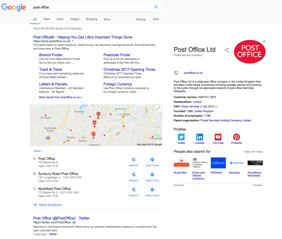The image size is (282, 239).
Task: Click the share icon next to Post Office Ltd
Action: [227, 50]
